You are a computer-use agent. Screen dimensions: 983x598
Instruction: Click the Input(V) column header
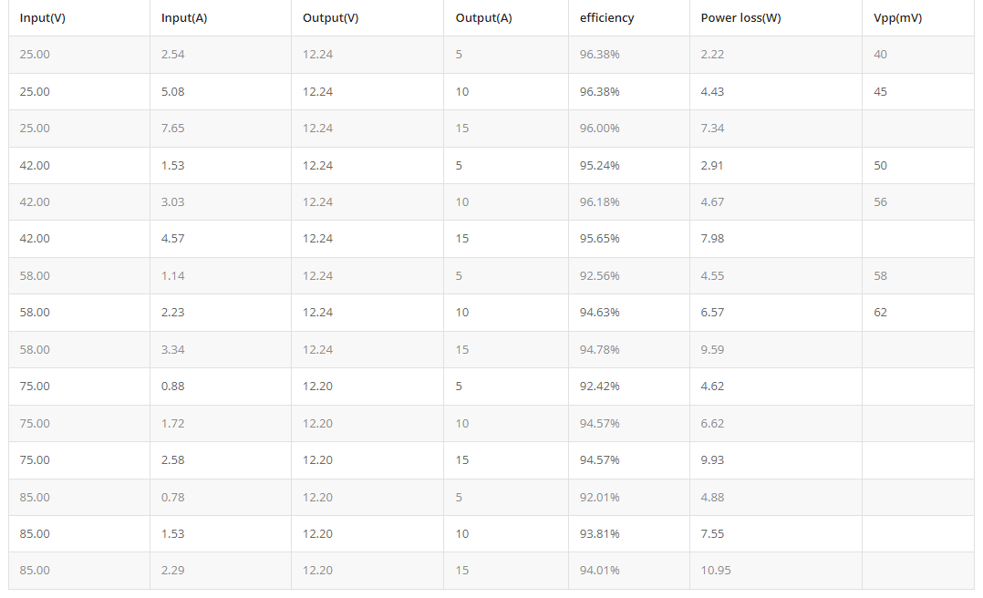[x=42, y=18]
